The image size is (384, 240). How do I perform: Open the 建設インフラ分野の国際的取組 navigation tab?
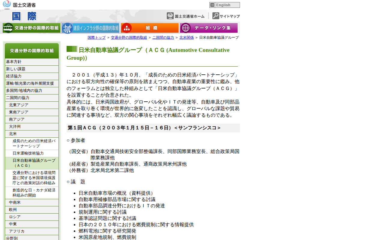(91, 28)
